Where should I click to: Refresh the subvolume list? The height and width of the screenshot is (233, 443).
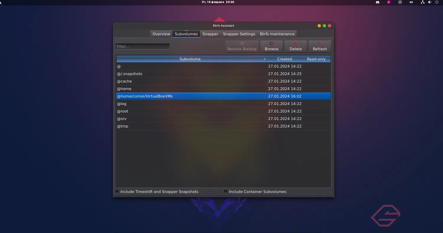tap(320, 47)
